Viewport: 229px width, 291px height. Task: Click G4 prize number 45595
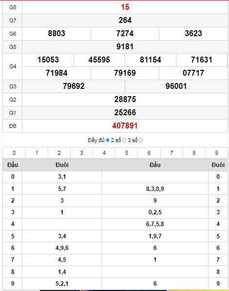(x=99, y=60)
